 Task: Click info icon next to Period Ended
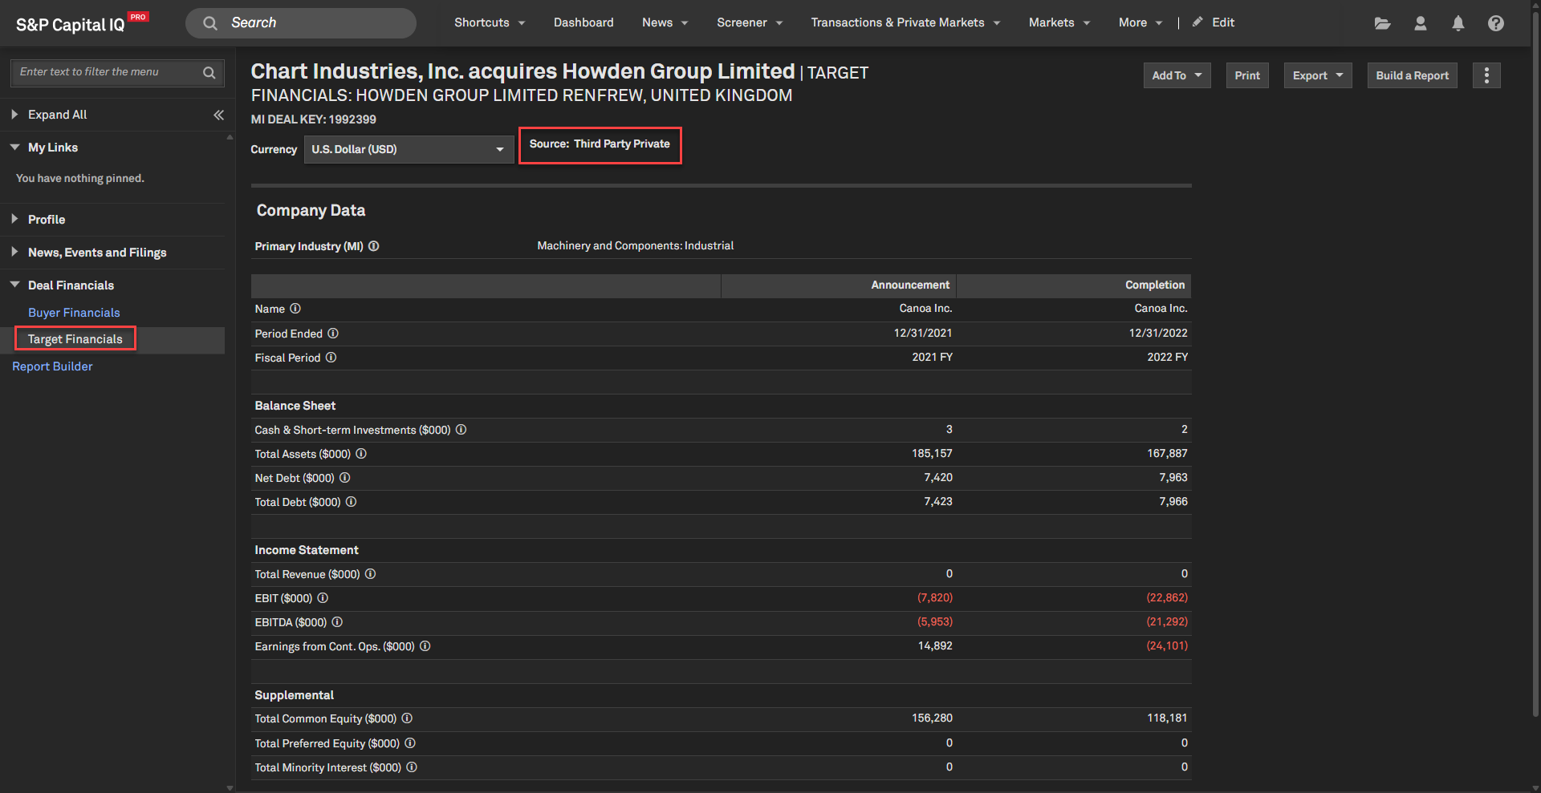point(333,334)
